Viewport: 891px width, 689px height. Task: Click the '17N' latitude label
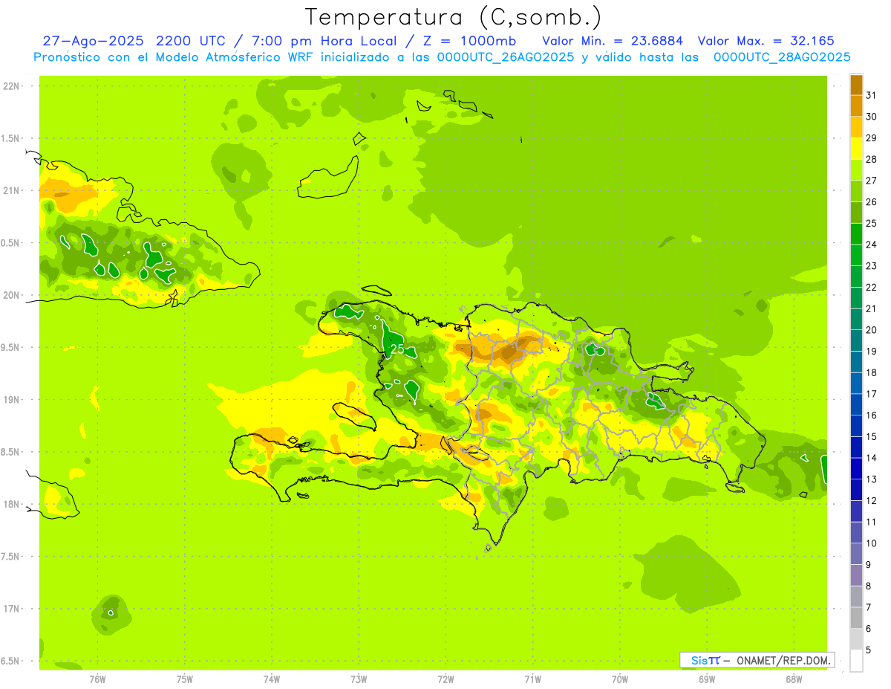[10, 609]
